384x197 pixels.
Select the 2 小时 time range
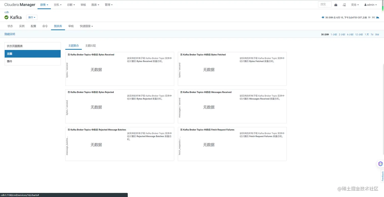[342, 35]
